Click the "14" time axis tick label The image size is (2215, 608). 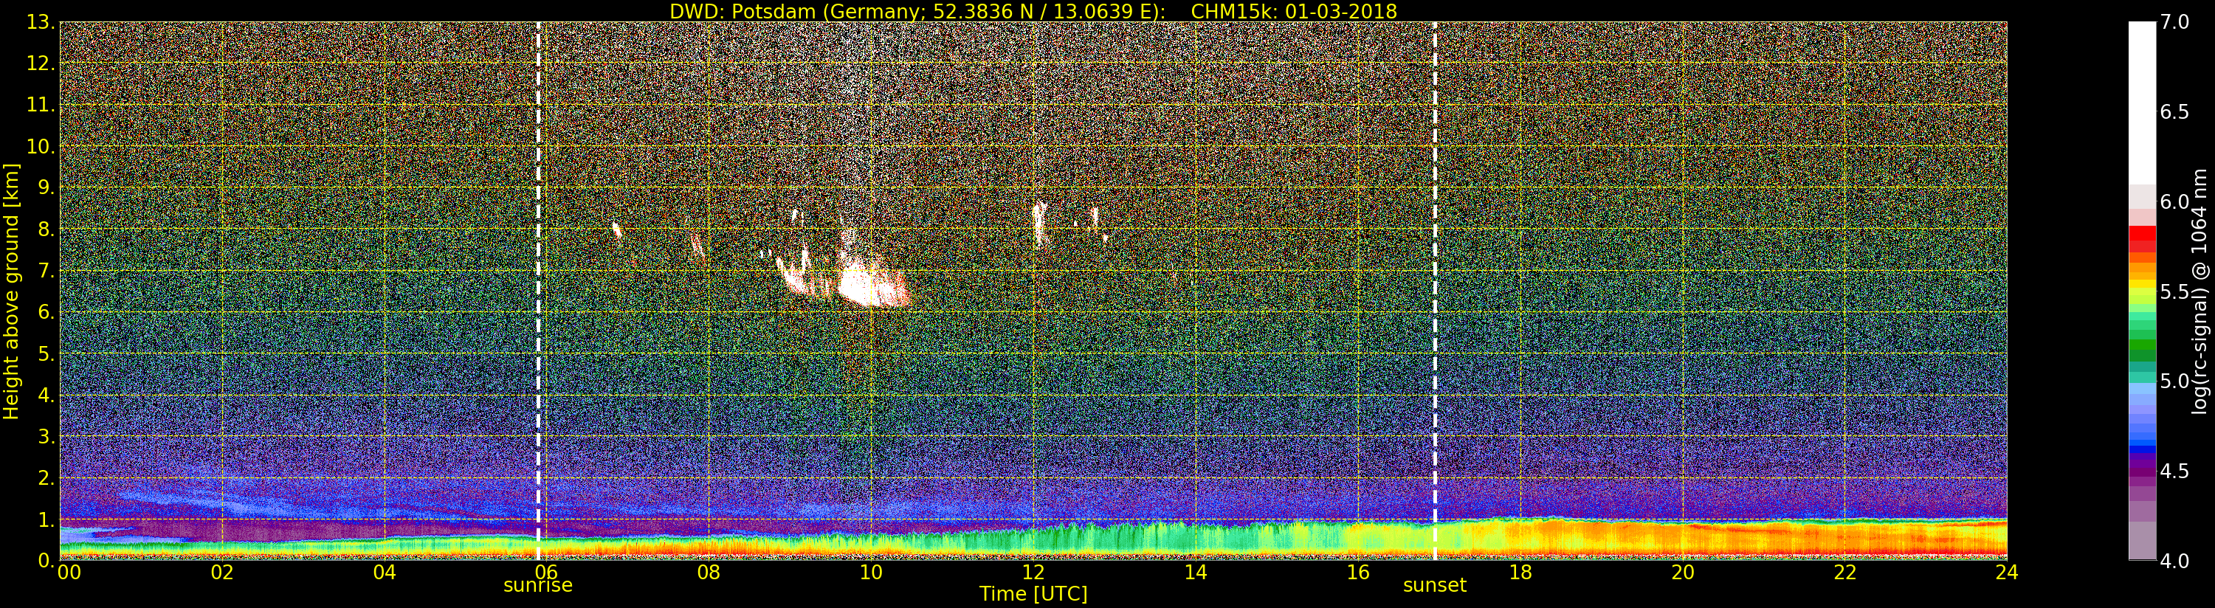(x=1195, y=573)
